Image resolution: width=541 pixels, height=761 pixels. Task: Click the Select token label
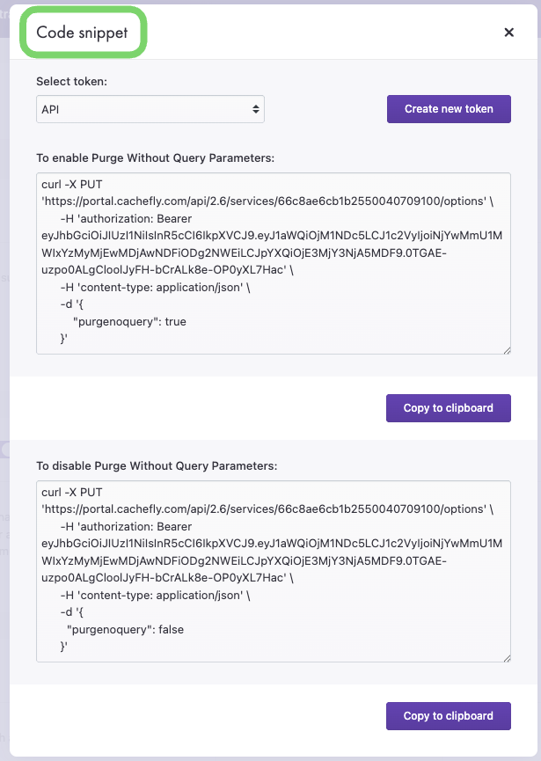click(69, 81)
